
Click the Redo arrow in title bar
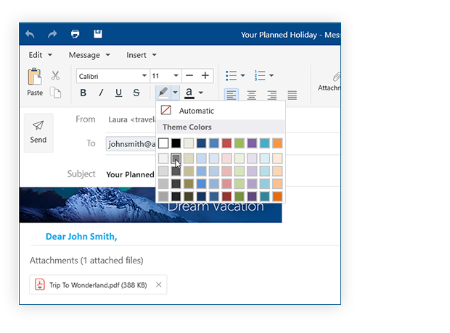[x=52, y=34]
